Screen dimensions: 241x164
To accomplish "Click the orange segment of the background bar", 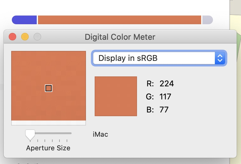I will click(x=120, y=20).
